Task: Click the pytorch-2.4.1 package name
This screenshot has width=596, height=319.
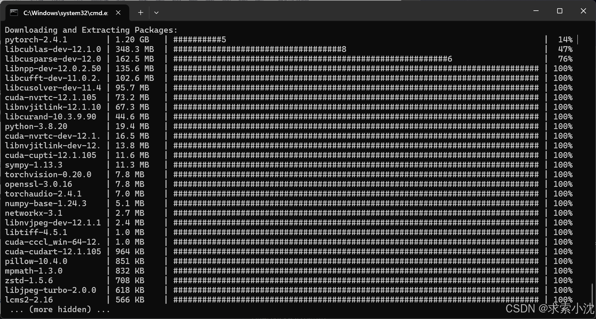Action: [x=36, y=40]
